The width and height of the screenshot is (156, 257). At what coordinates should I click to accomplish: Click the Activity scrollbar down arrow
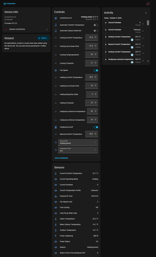click(x=148, y=61)
